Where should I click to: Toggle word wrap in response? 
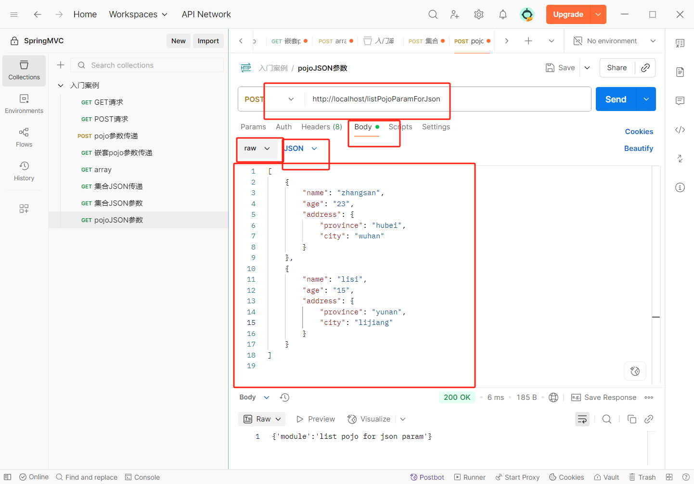(x=582, y=419)
